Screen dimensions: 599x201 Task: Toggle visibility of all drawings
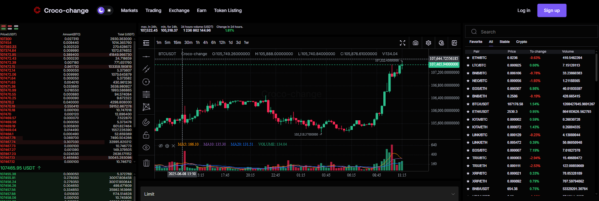[x=146, y=148]
